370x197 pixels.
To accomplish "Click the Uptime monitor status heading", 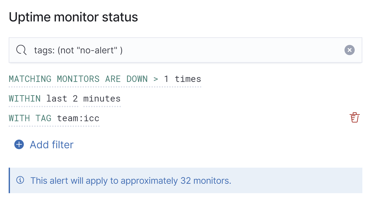I will pyautogui.click(x=73, y=17).
